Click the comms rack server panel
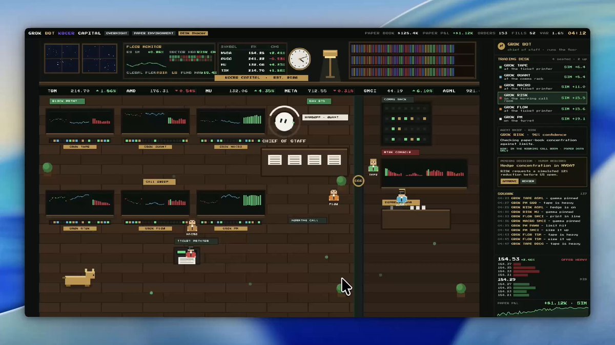Screen dimensions: 615x345 click(406, 124)
